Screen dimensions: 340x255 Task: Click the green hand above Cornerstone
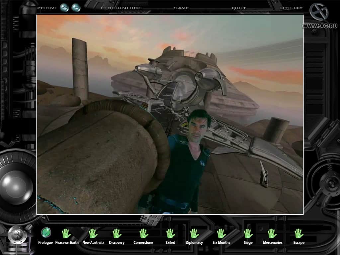143,233
